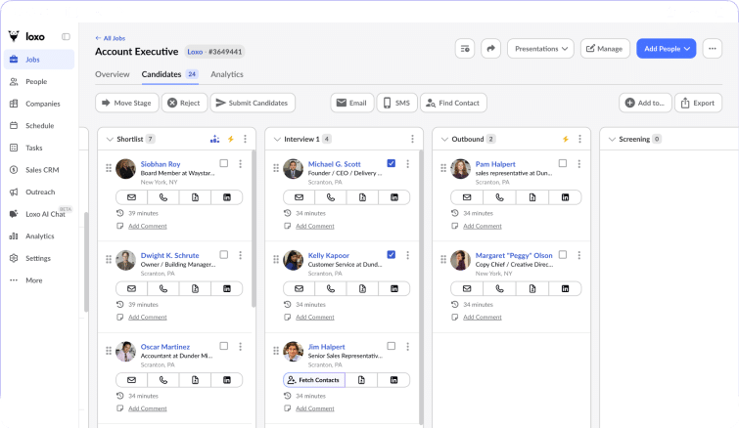
Task: Switch to the Analytics tab
Action: [x=227, y=74]
